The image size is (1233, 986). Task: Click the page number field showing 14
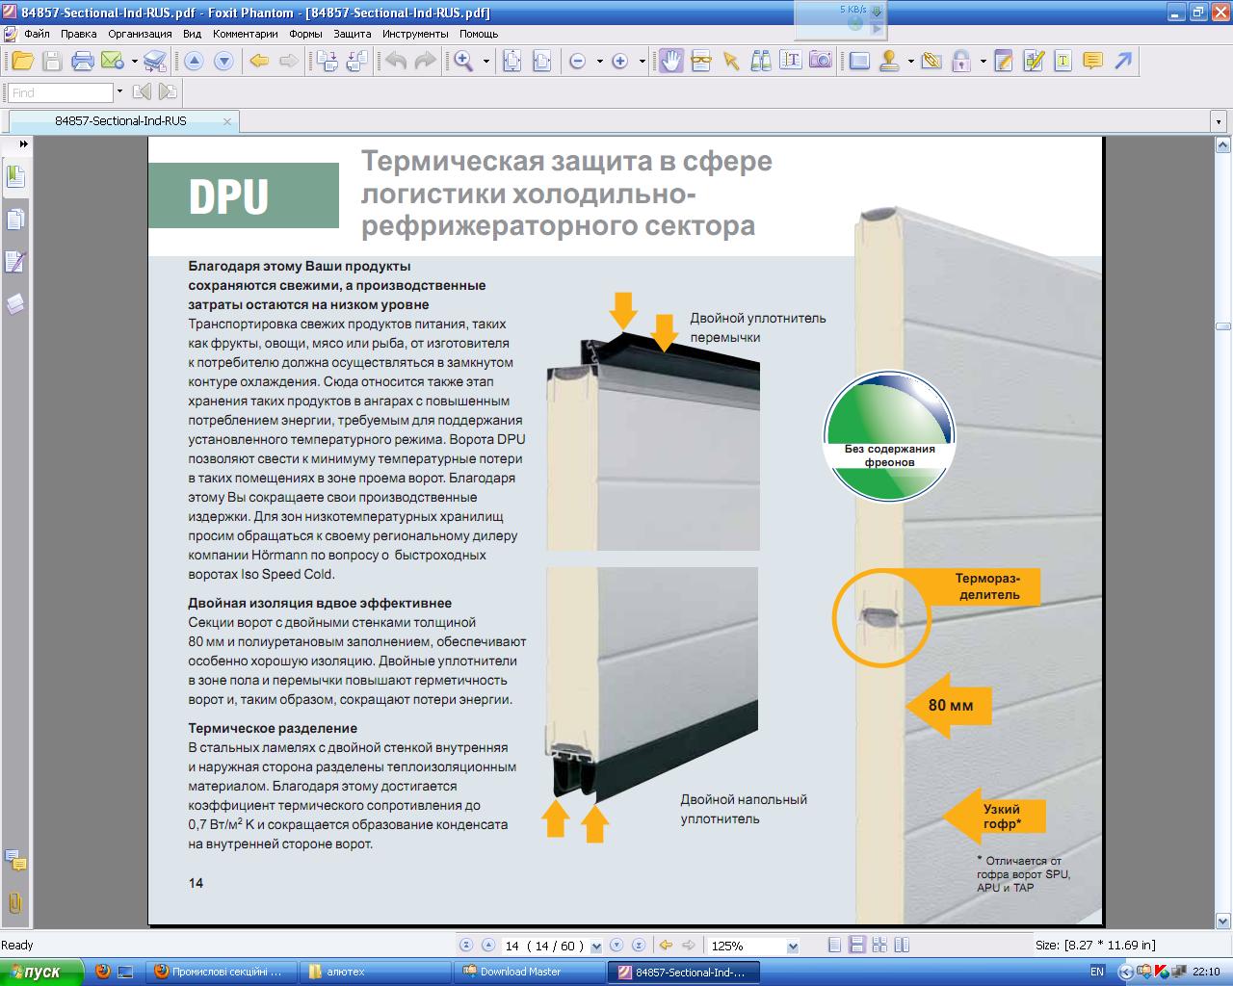[544, 946]
